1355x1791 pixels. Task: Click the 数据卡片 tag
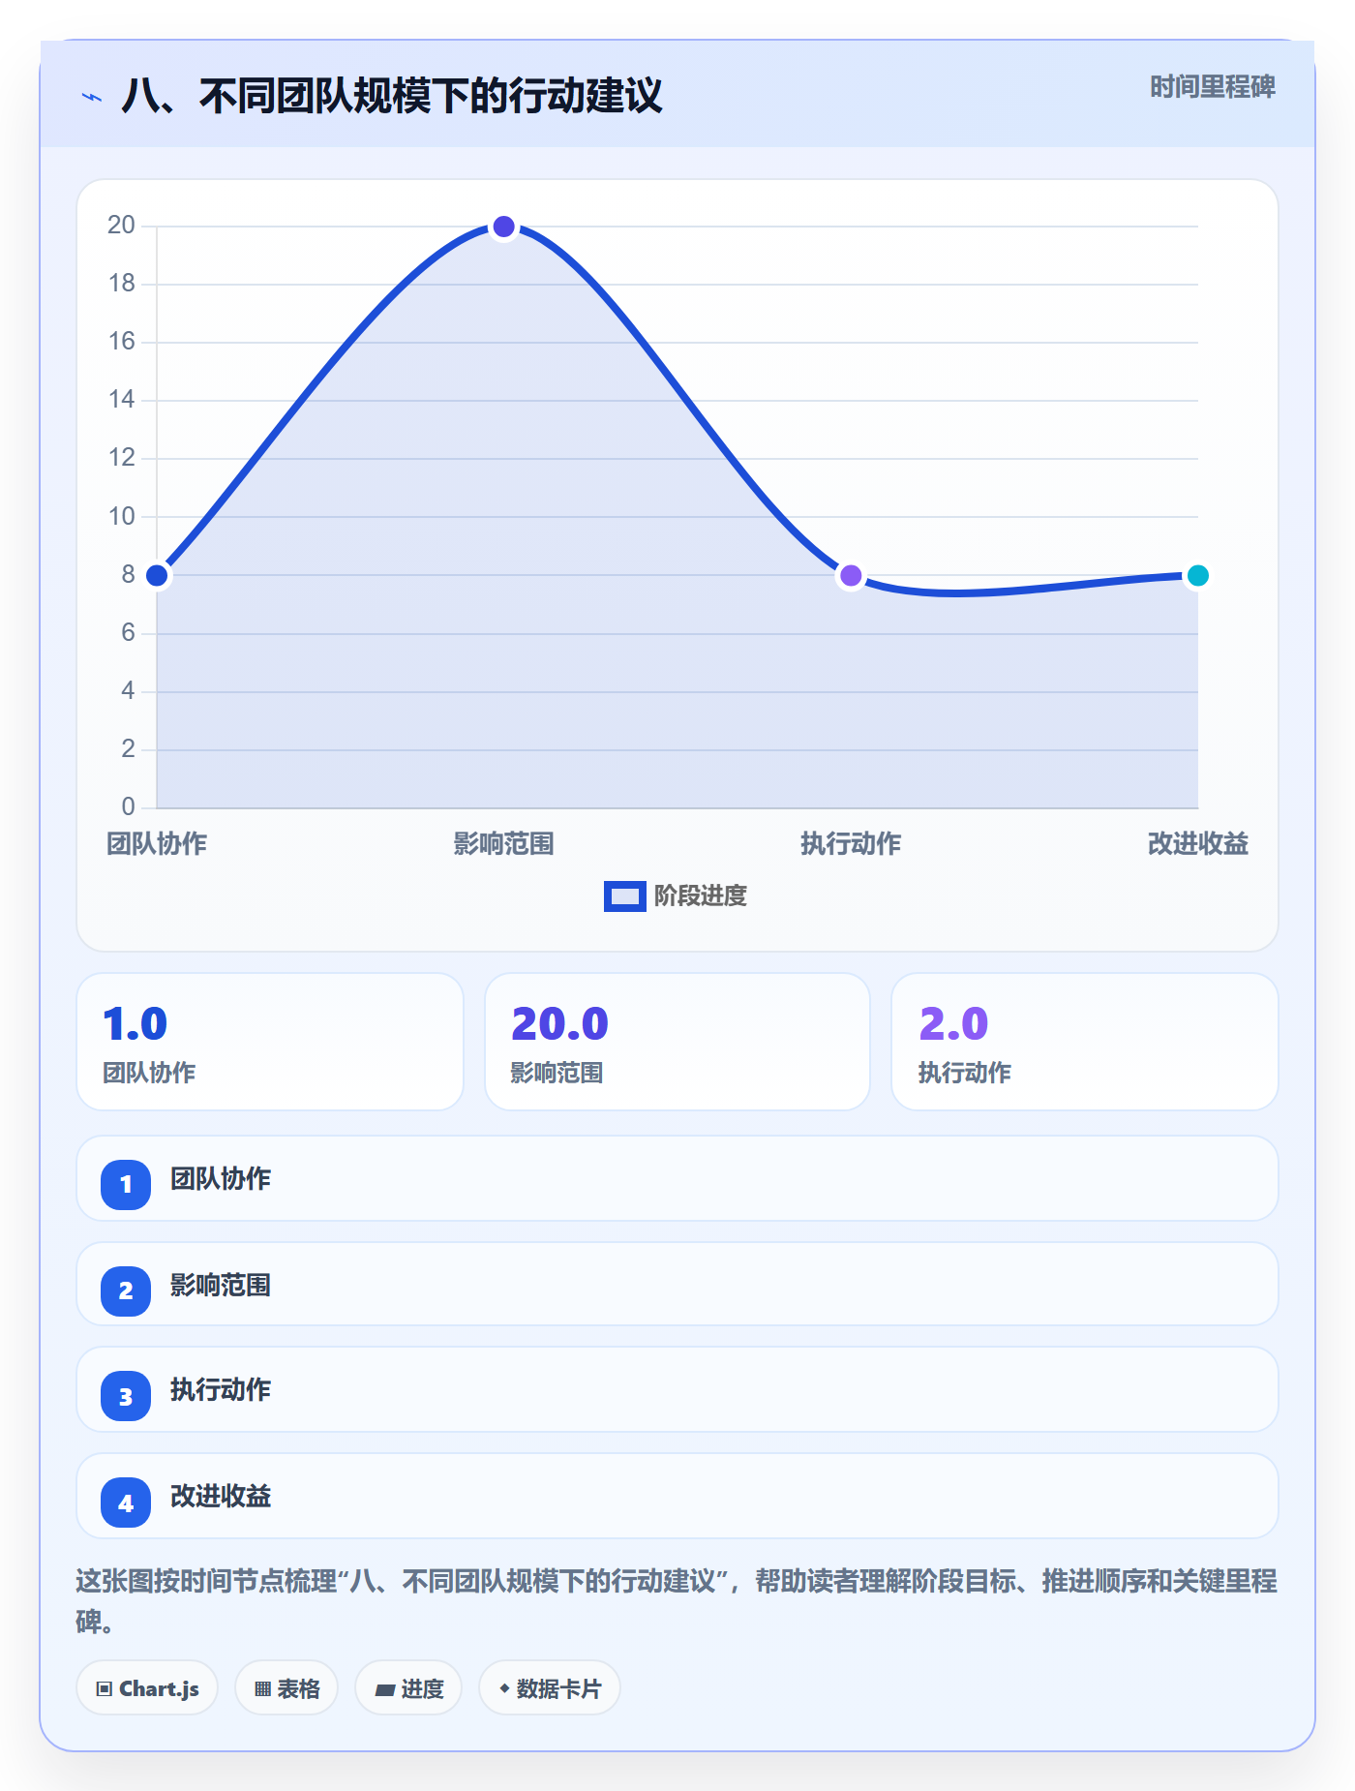pyautogui.click(x=550, y=1688)
